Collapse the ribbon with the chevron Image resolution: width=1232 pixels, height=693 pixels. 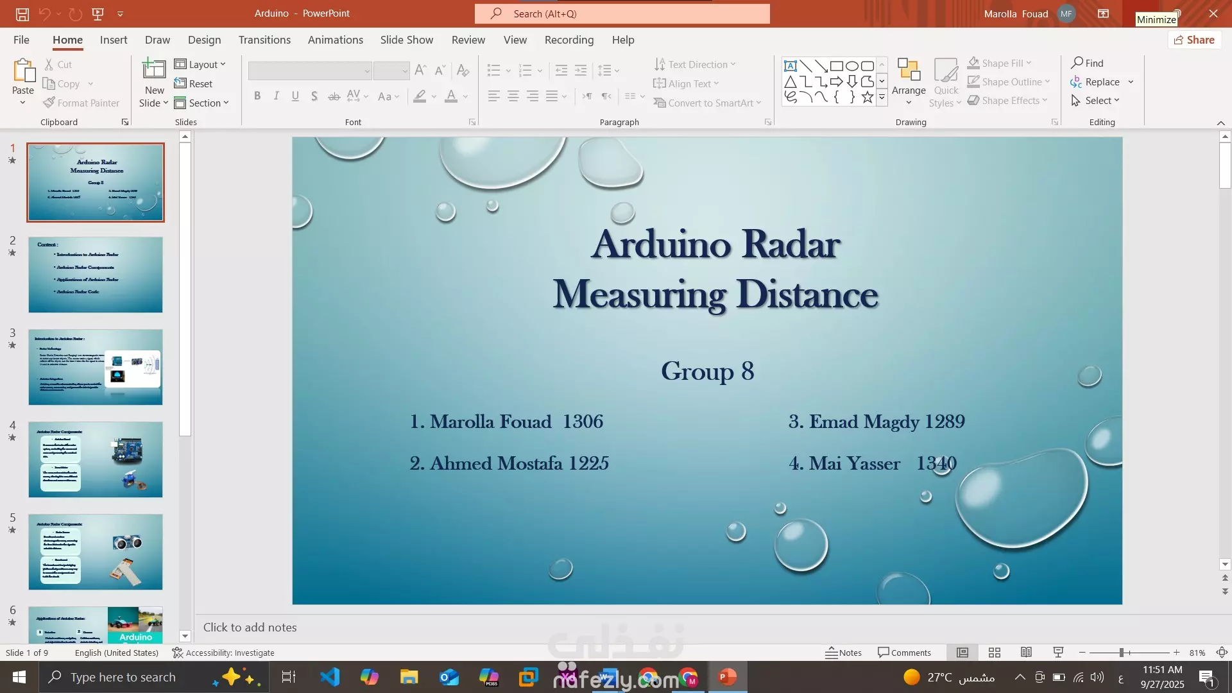(x=1220, y=123)
